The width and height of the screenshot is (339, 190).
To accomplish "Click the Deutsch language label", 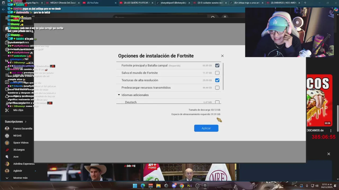I will click(x=131, y=102).
